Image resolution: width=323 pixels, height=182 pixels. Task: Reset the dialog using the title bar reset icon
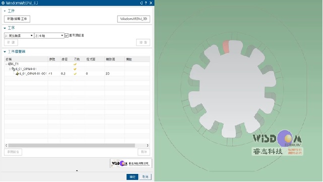[141, 3]
